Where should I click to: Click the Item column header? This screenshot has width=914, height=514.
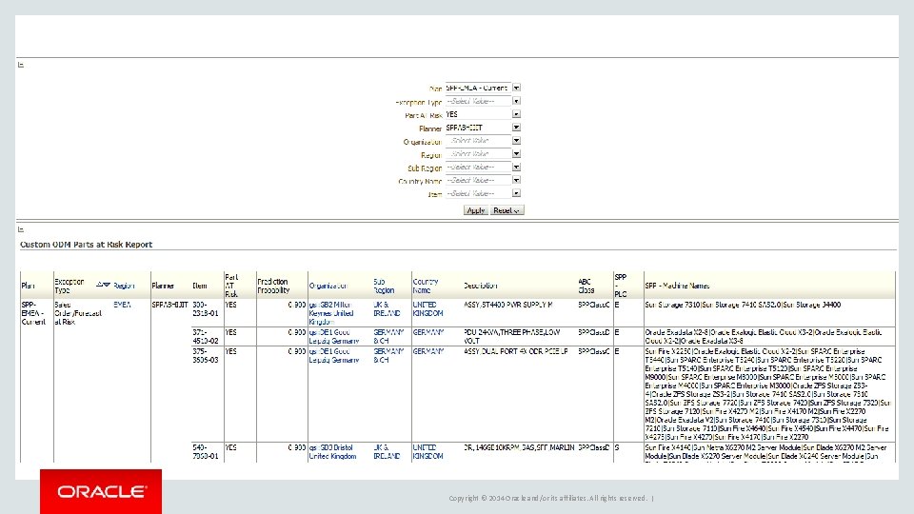(x=200, y=286)
